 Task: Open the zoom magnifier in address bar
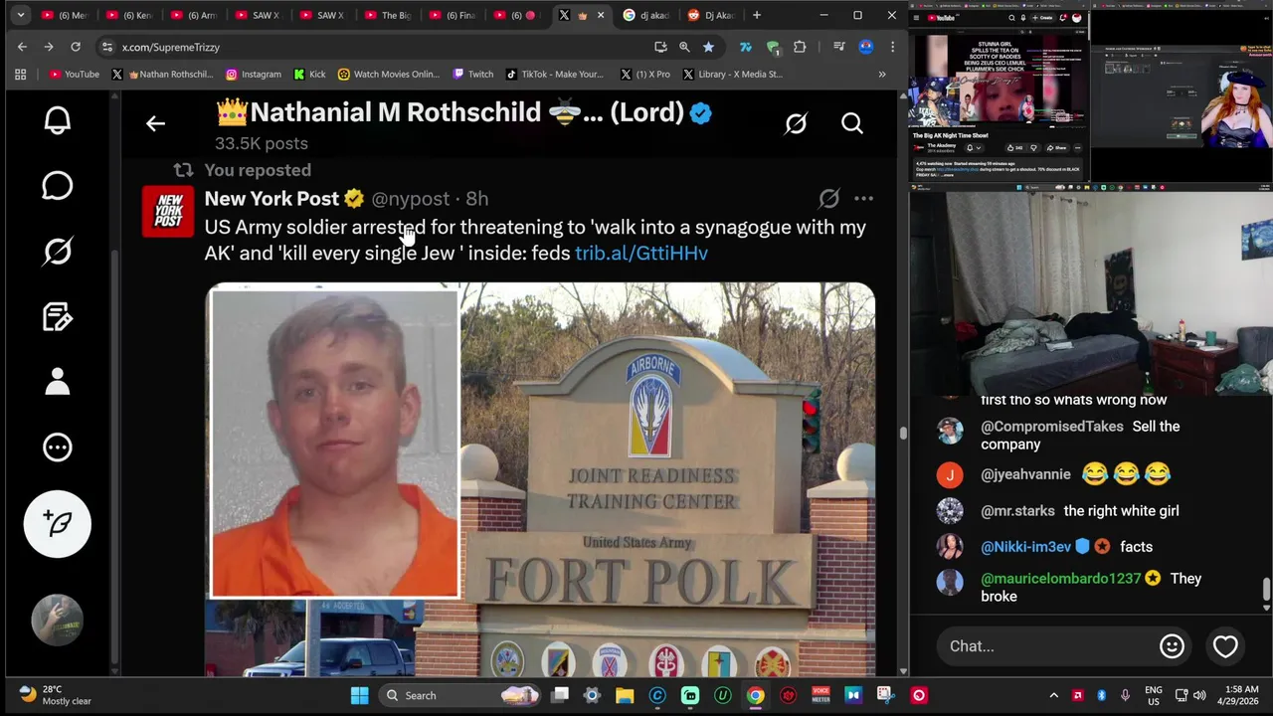[684, 47]
